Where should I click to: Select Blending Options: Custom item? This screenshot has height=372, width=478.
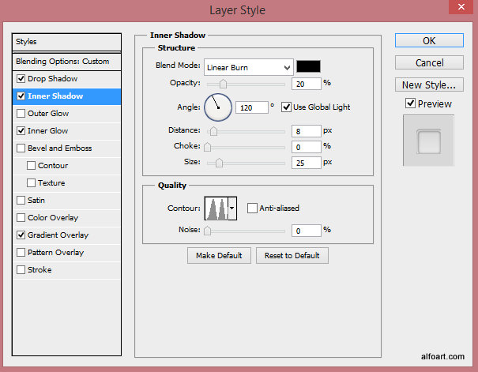click(x=62, y=62)
